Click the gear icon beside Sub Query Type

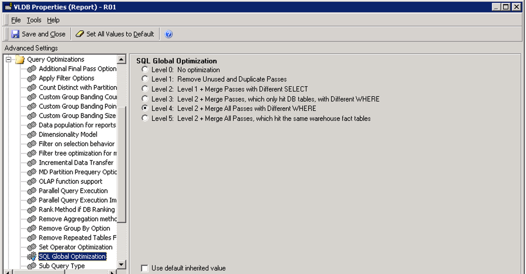pyautogui.click(x=32, y=266)
